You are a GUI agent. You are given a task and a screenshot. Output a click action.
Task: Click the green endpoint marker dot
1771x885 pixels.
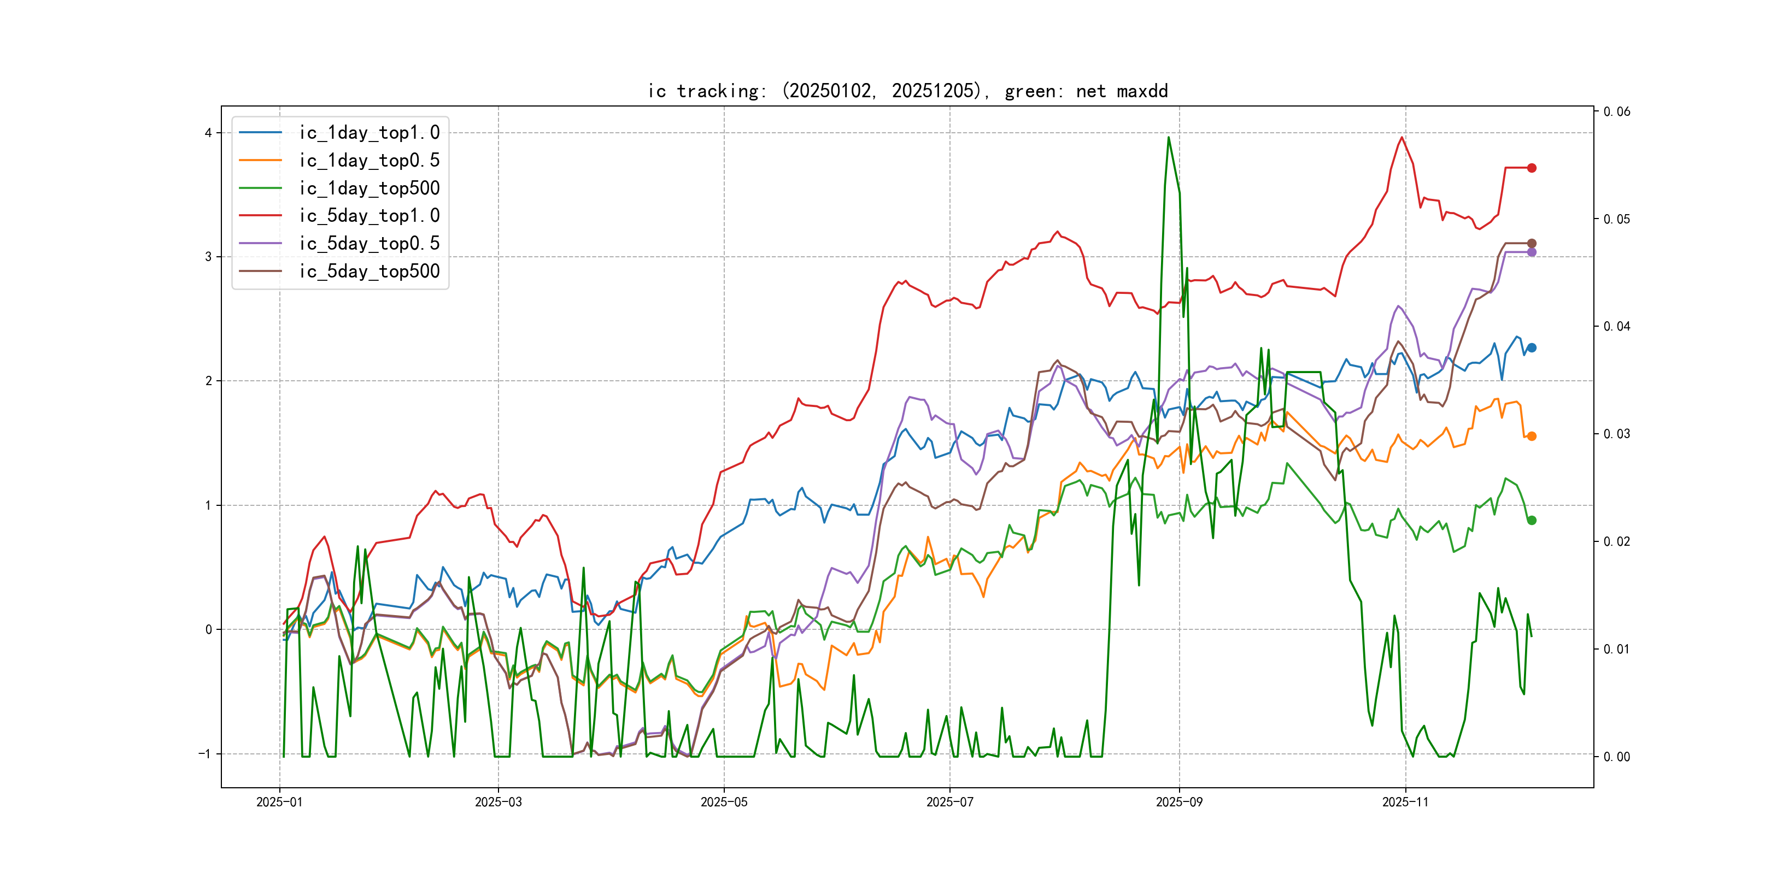[1531, 520]
